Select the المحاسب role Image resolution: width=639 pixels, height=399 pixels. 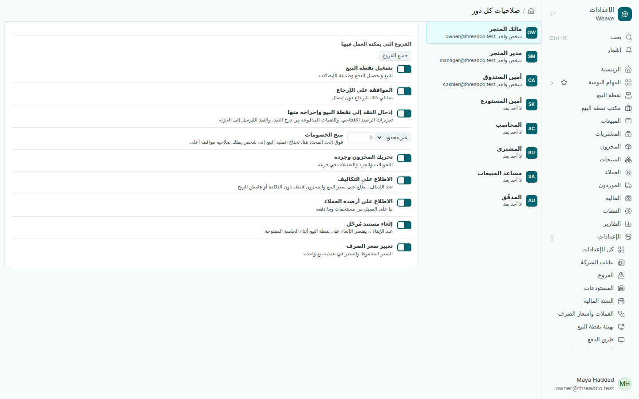click(x=484, y=129)
